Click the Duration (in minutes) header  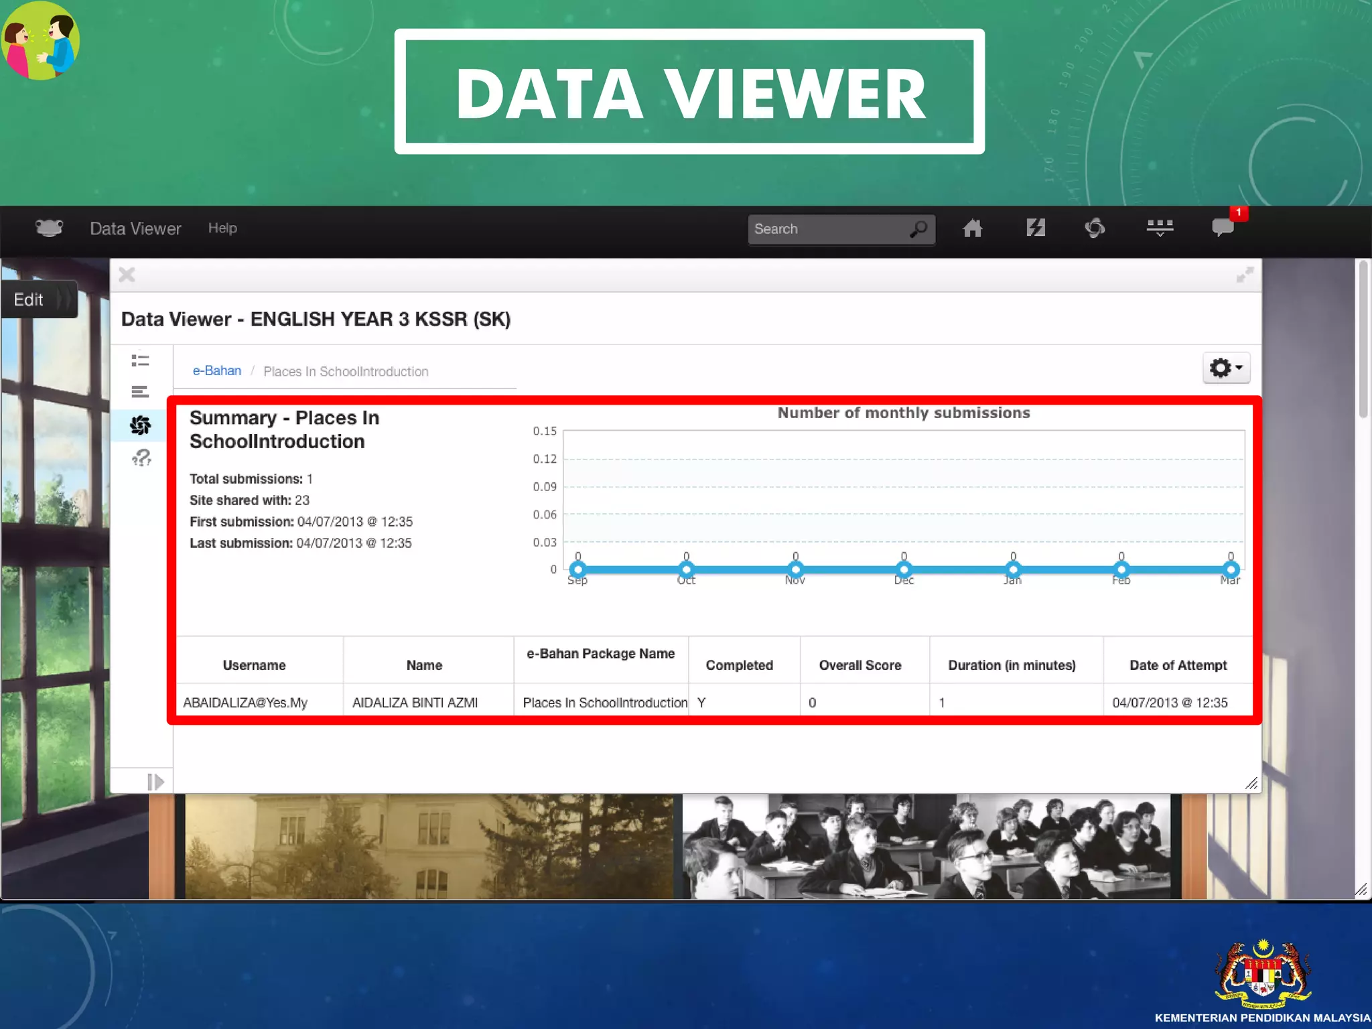[x=1012, y=665]
